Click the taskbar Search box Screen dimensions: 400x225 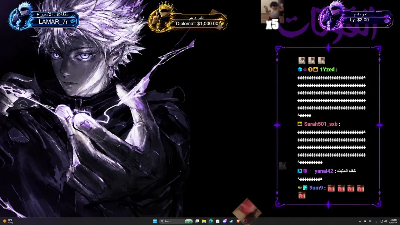pos(176,221)
